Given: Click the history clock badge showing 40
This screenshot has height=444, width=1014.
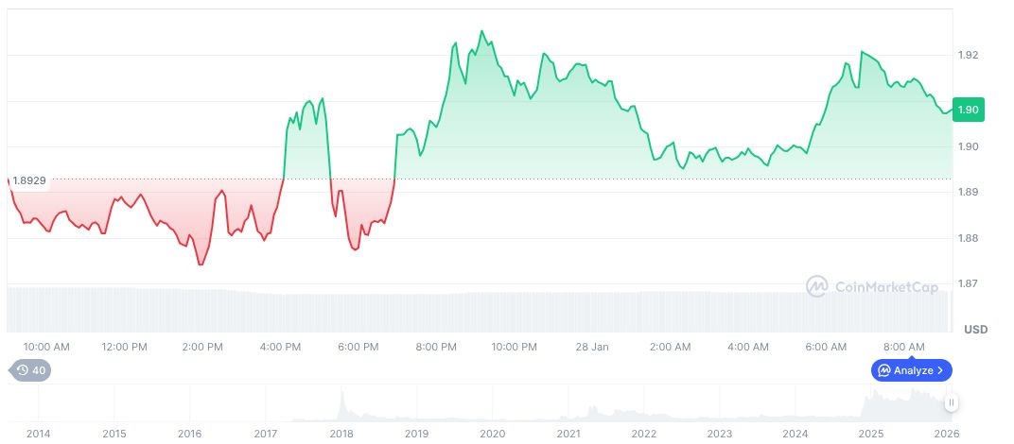Looking at the screenshot, I should (30, 370).
